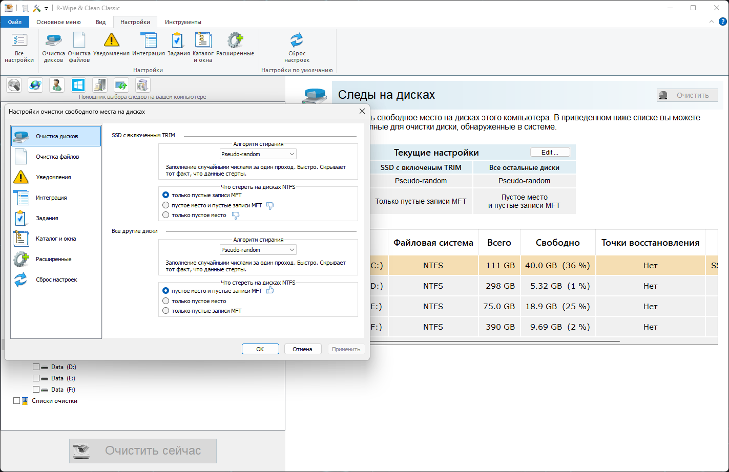
Task: Tick the Списки очистки checkbox
Action: [x=16, y=401]
